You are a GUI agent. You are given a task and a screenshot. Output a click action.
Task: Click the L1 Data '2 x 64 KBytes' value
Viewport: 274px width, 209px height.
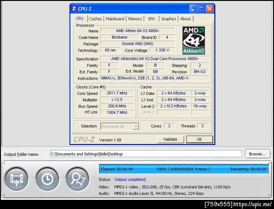174,93
